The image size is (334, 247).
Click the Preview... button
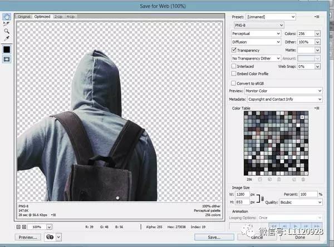(28, 237)
